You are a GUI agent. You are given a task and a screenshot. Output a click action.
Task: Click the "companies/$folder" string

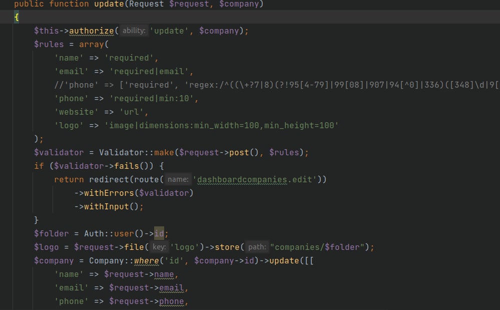pyautogui.click(x=317, y=247)
